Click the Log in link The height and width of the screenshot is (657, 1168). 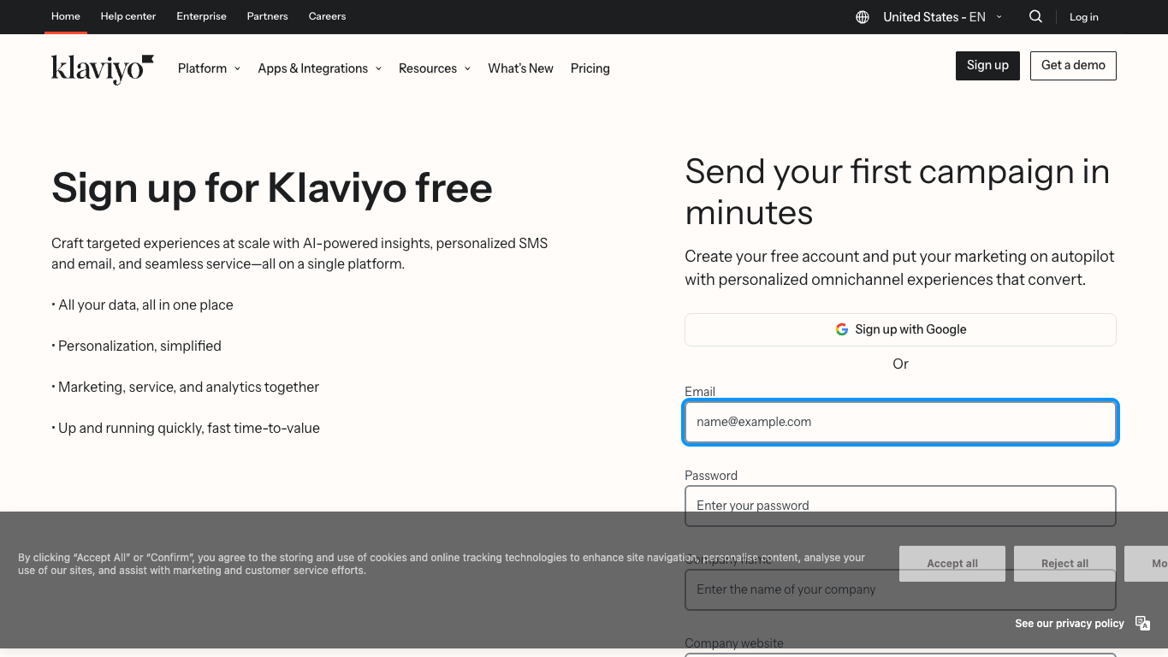click(1084, 17)
